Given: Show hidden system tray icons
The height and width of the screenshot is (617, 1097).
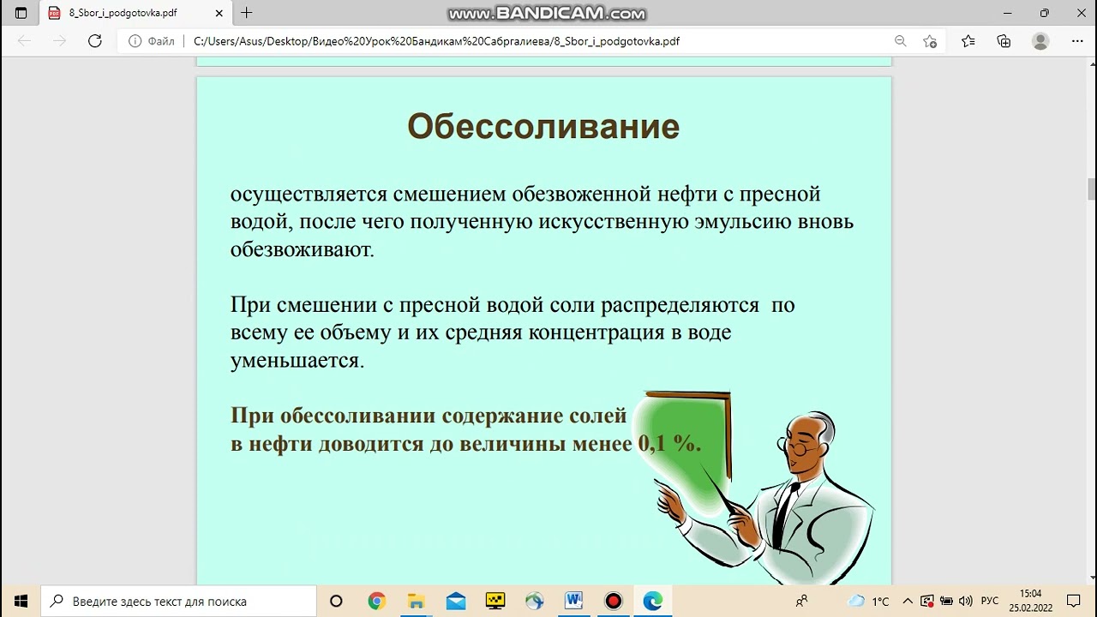Looking at the screenshot, I should 908,602.
